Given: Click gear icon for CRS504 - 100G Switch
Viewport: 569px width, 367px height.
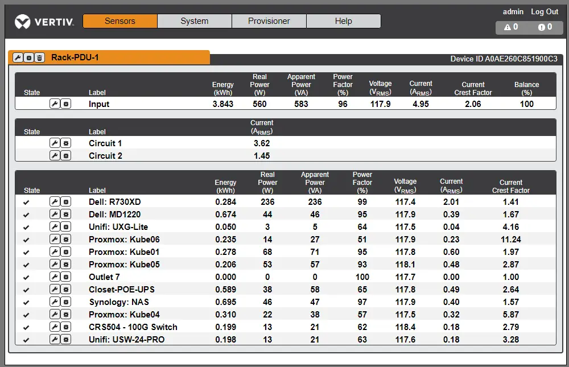Looking at the screenshot, I should click(66, 327).
